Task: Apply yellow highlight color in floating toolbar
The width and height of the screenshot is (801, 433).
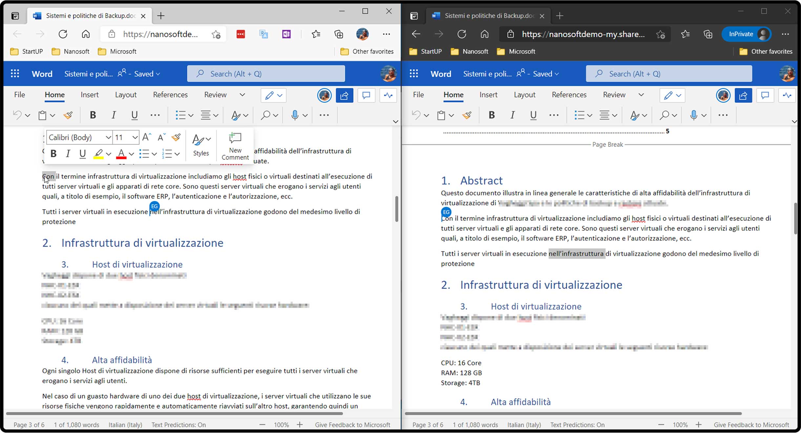Action: click(98, 154)
